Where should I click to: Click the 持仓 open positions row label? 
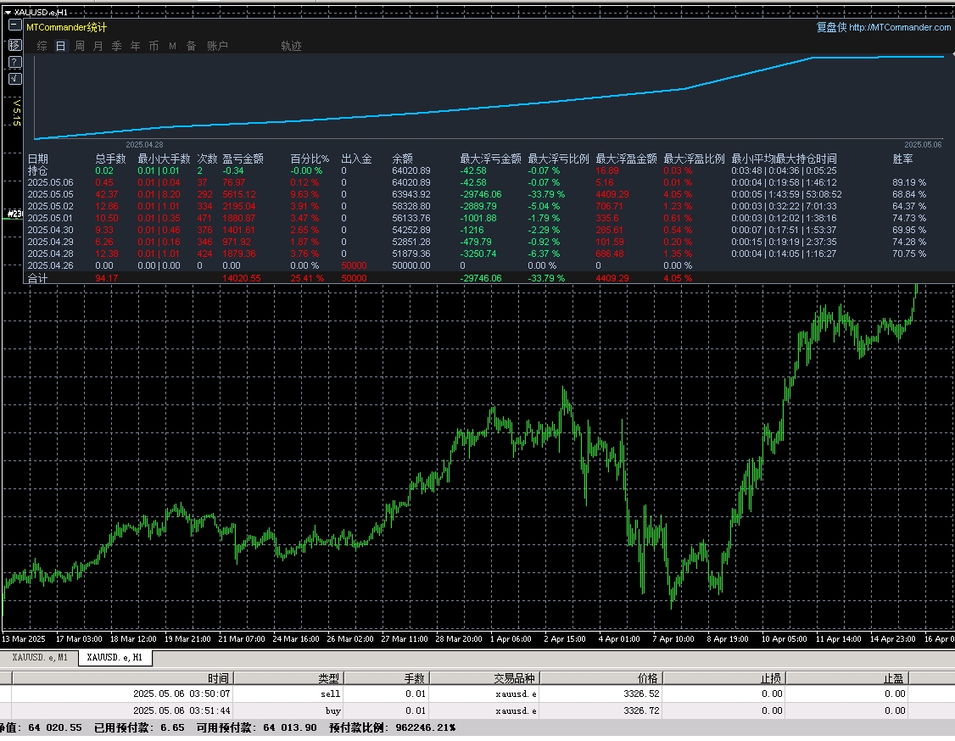point(38,170)
